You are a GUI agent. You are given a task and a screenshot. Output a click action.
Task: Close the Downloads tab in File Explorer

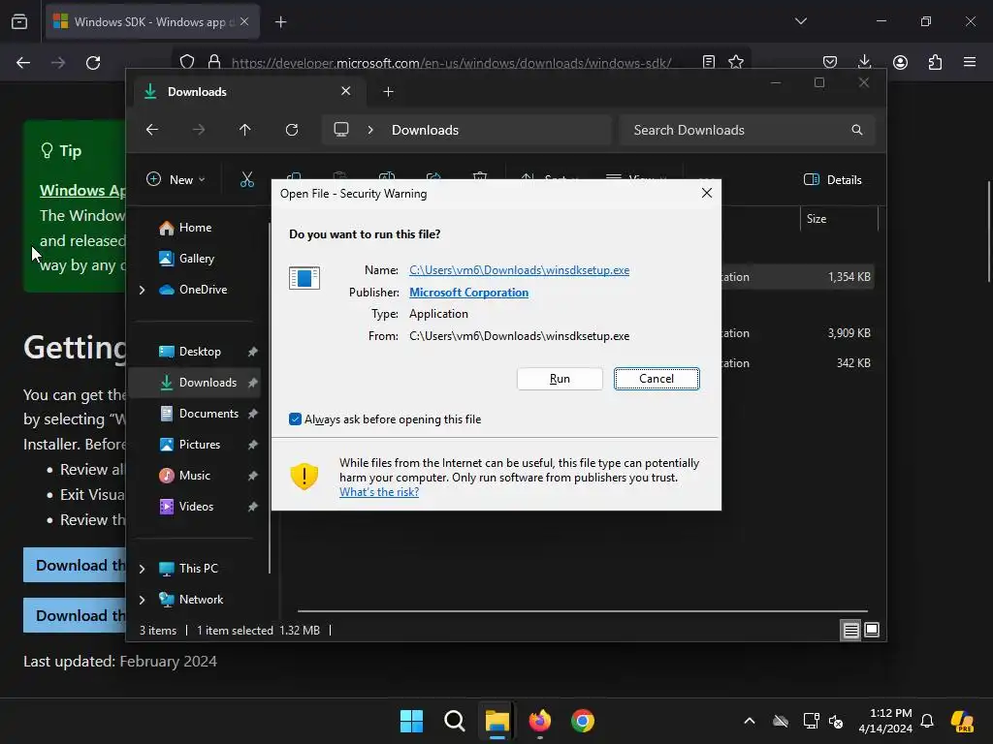click(x=346, y=91)
